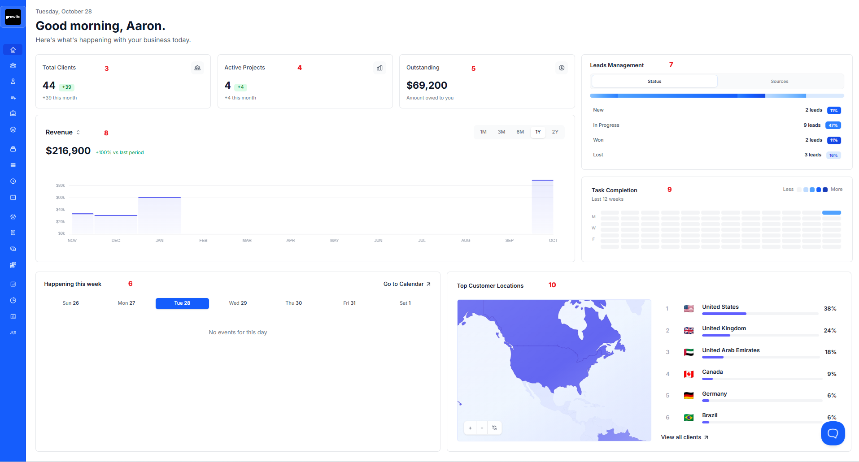Click the customer locations map
This screenshot has width=859, height=462.
click(554, 370)
